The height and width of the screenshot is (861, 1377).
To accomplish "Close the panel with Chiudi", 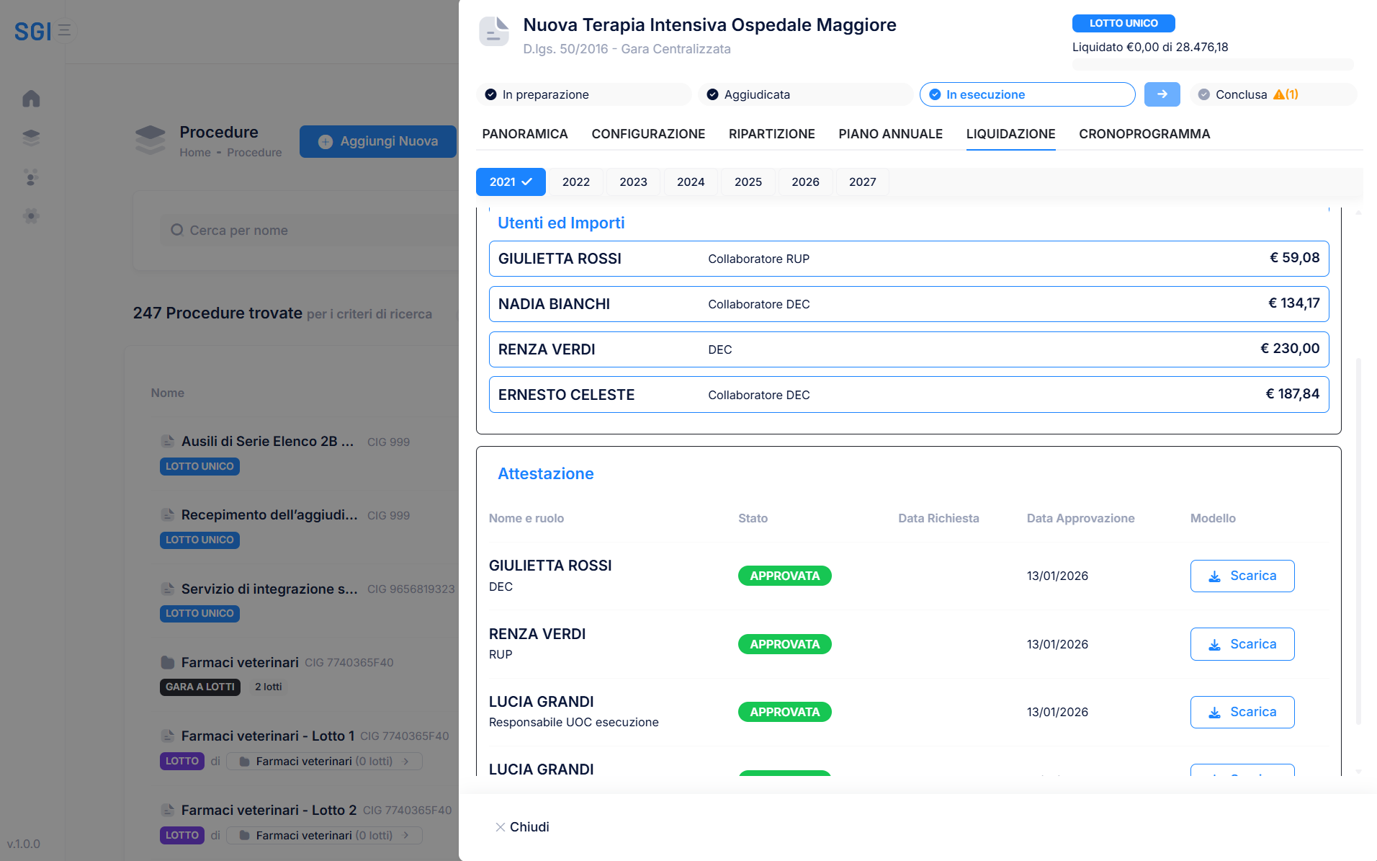I will 522,827.
